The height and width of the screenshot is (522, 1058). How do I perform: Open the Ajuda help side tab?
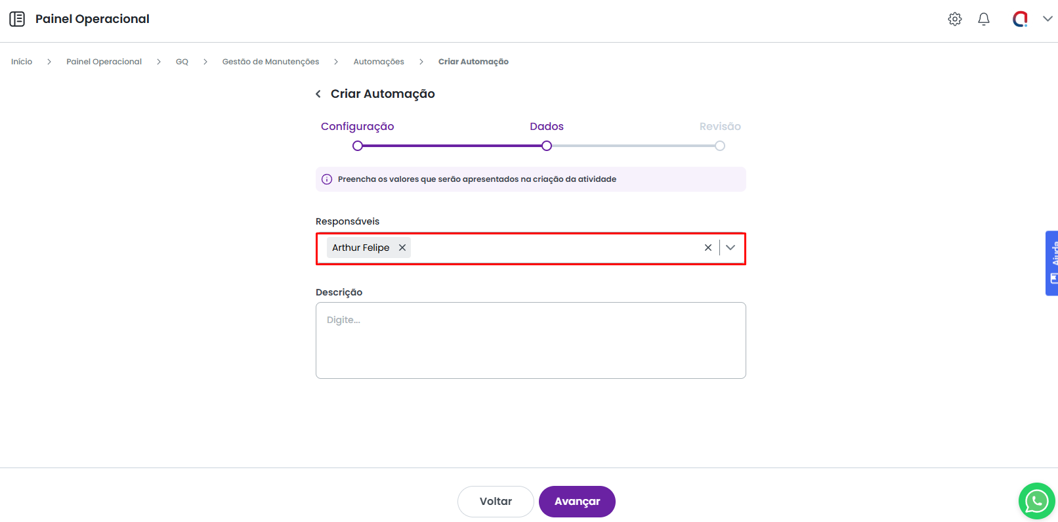(1052, 263)
